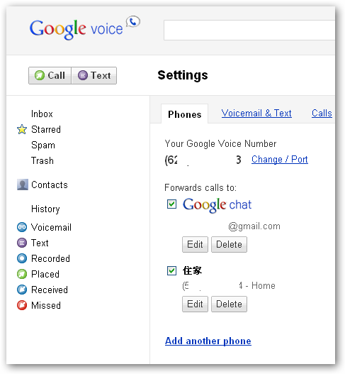Select the green Placed calls icon
The height and width of the screenshot is (374, 345).
(x=22, y=274)
